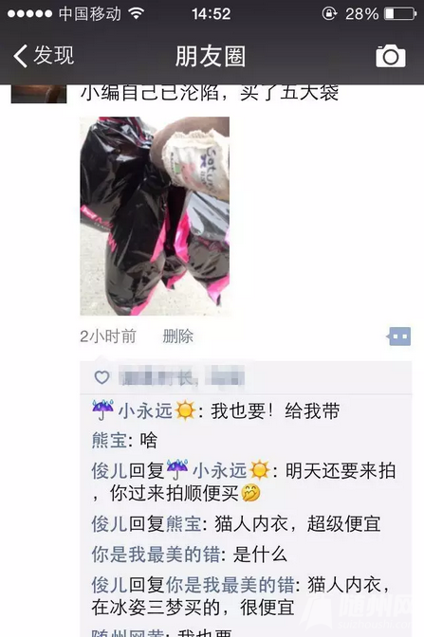Tap the poster's avatar thumbnail
The image size is (424, 637).
[39, 94]
